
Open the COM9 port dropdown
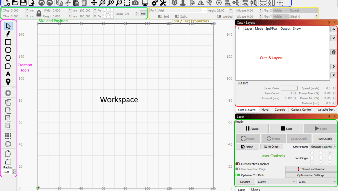point(276,182)
